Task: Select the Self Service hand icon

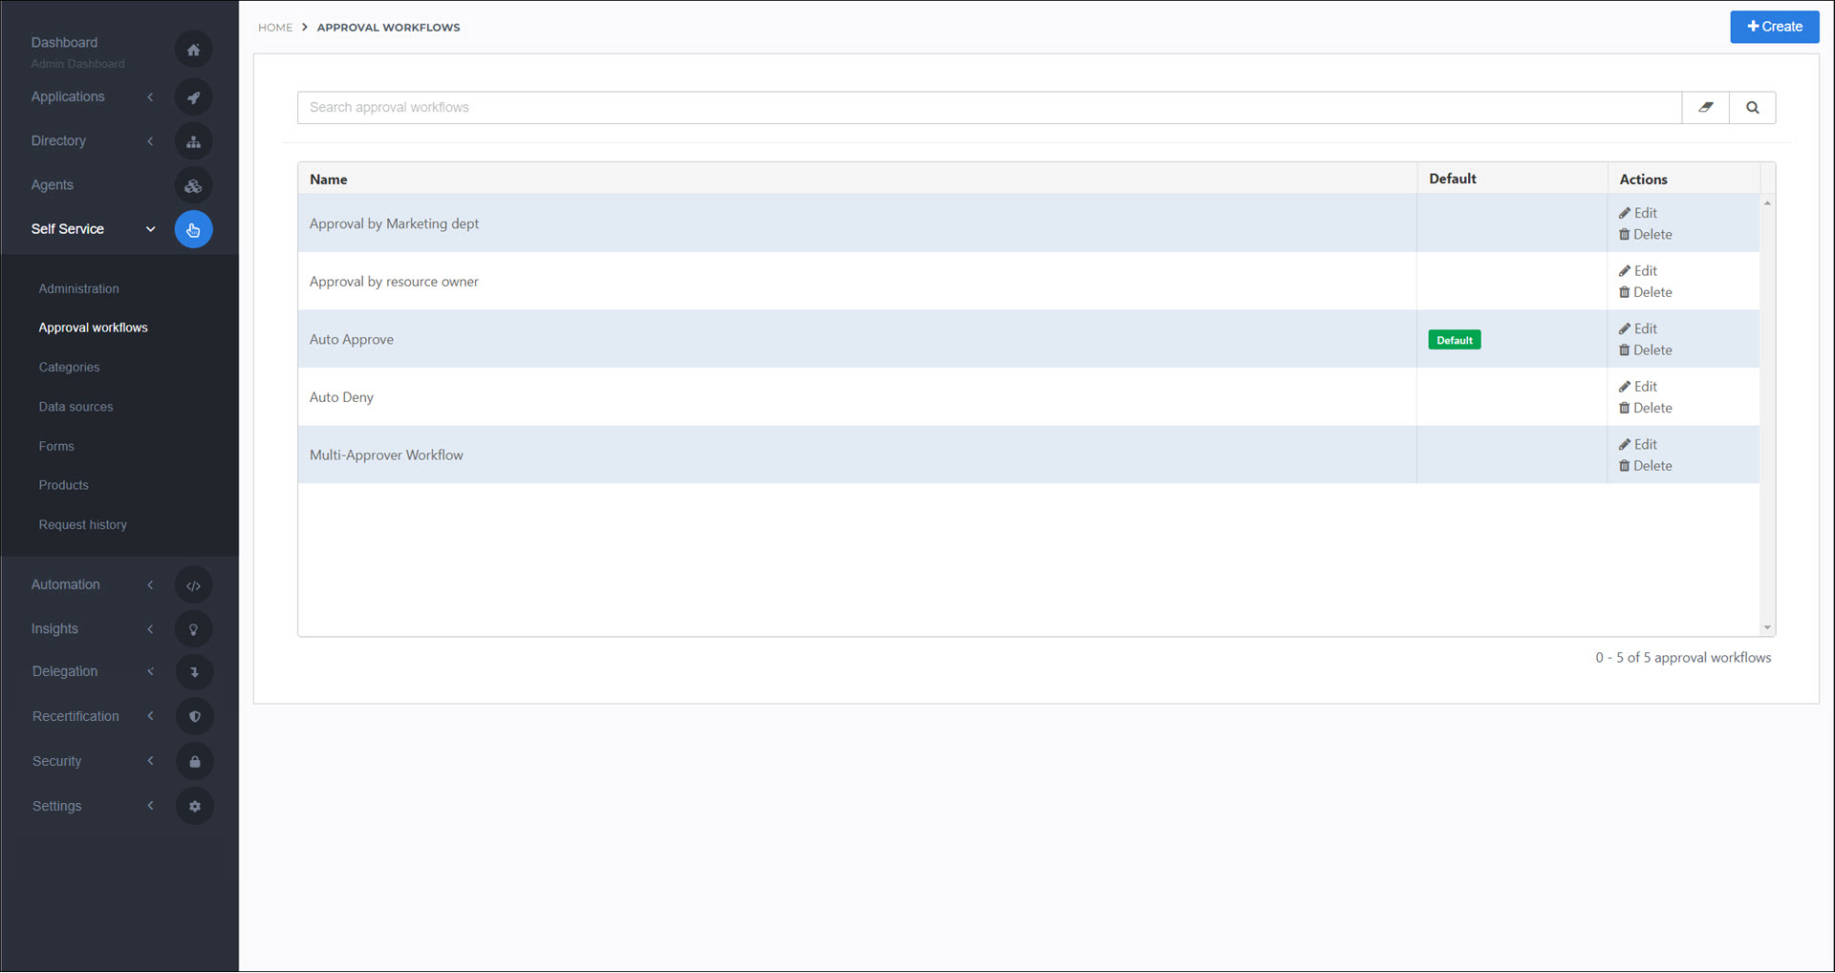Action: (194, 229)
